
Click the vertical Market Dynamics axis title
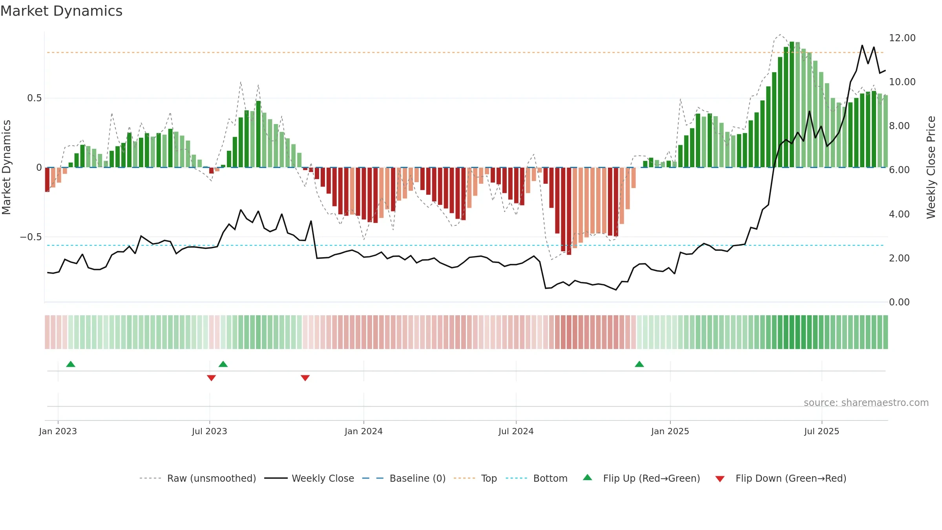click(6, 167)
